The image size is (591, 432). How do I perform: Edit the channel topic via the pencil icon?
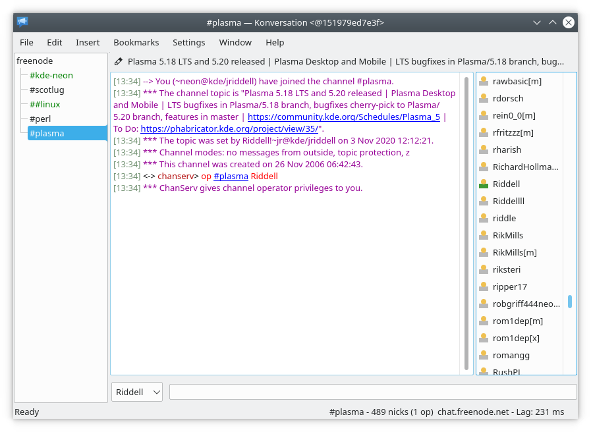tap(119, 61)
